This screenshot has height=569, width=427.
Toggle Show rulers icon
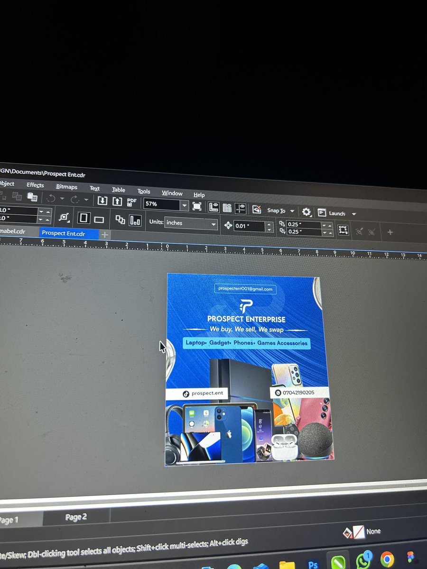pos(213,207)
